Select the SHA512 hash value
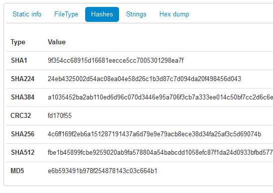 pyautogui.click(x=160, y=153)
